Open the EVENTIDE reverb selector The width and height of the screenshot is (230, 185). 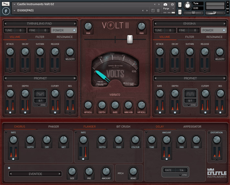(35, 174)
